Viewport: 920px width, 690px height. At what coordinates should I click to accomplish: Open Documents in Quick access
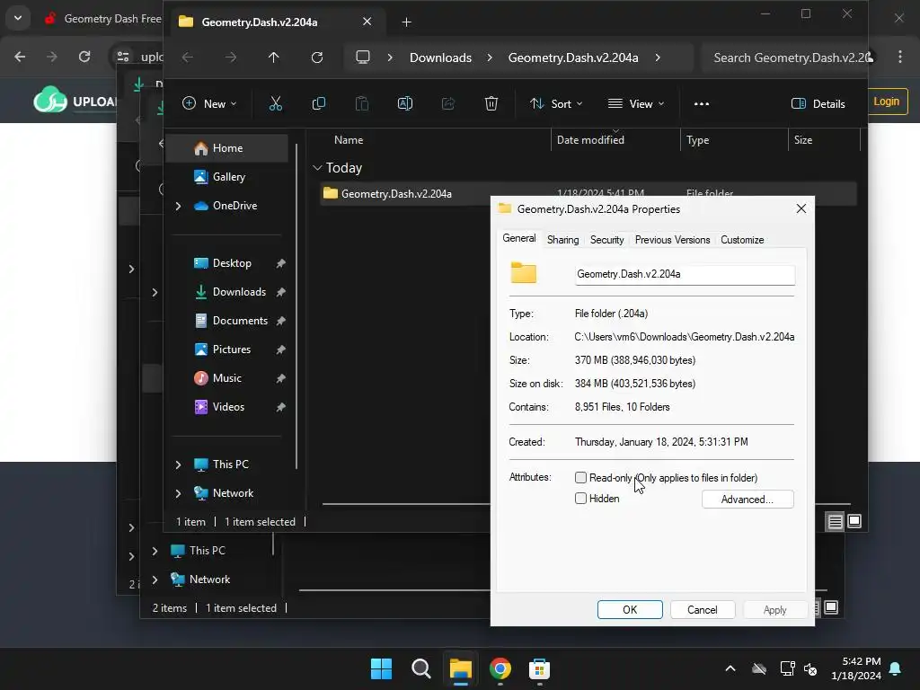coord(227,321)
